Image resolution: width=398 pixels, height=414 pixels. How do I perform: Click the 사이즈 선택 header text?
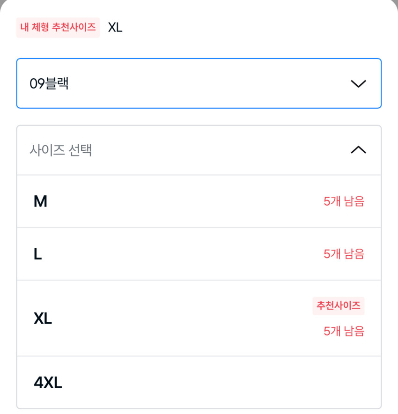(x=60, y=150)
